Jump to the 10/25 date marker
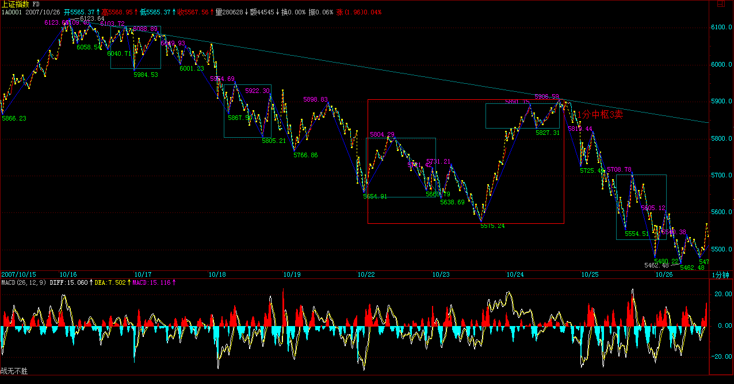The height and width of the screenshot is (384, 734). (x=590, y=275)
